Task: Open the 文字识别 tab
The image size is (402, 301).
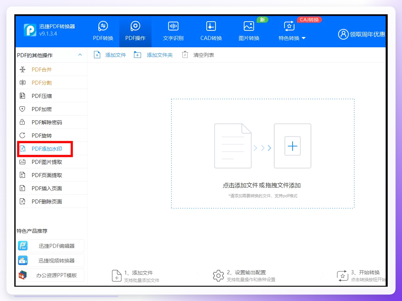Action: (x=173, y=31)
